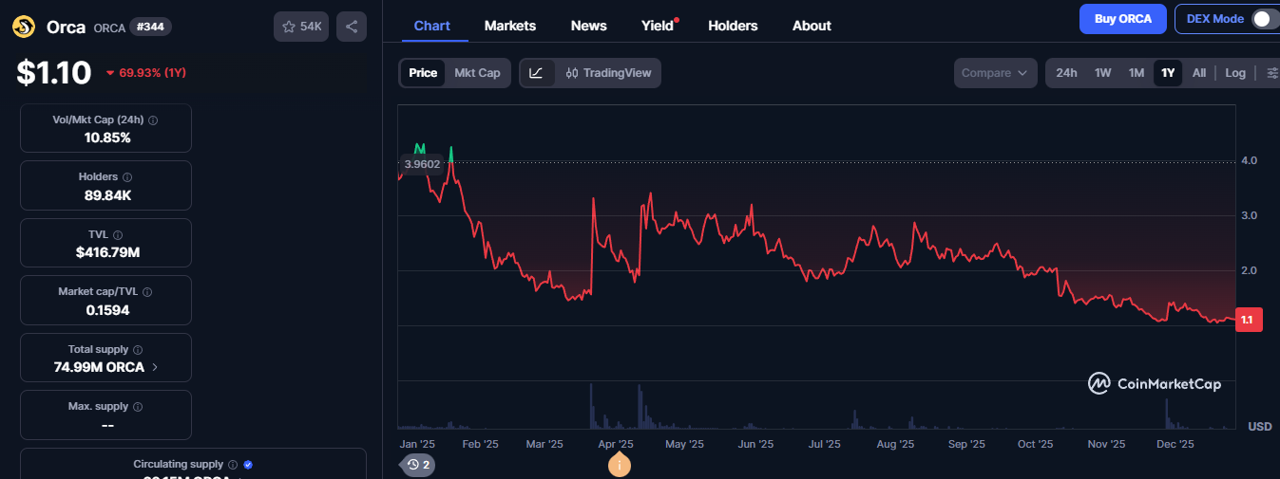1280x479 pixels.
Task: Select the Mkt Cap chart toggle
Action: click(477, 73)
